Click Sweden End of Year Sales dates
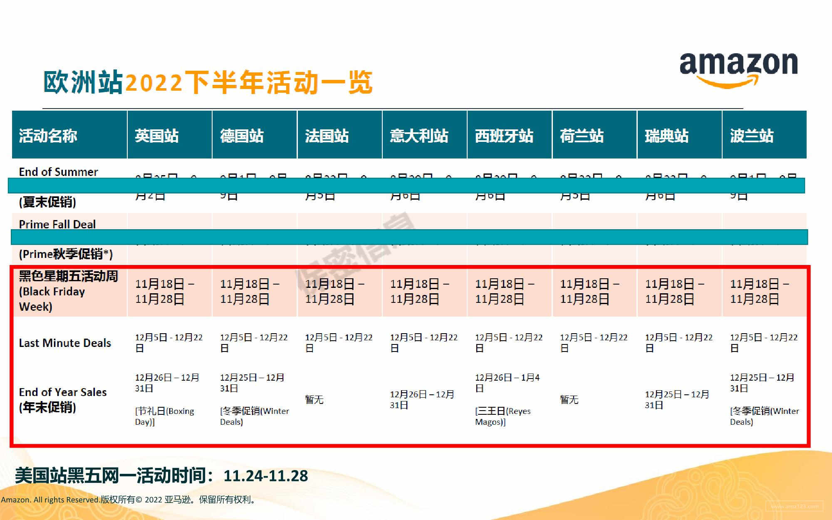The image size is (832, 520). click(x=677, y=399)
